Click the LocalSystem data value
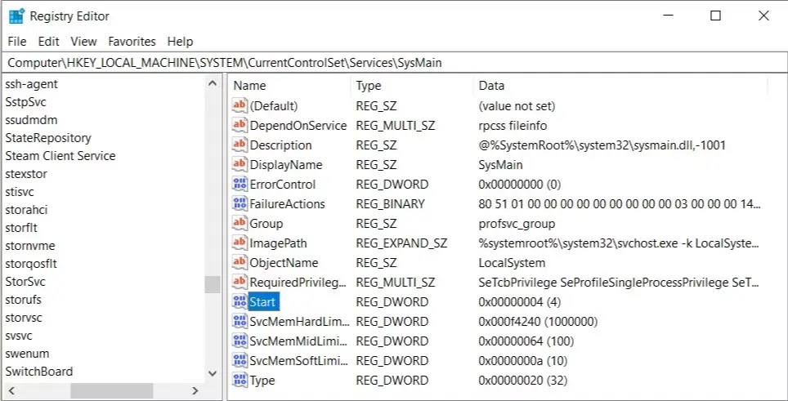Image resolution: width=788 pixels, height=401 pixels. point(512,262)
